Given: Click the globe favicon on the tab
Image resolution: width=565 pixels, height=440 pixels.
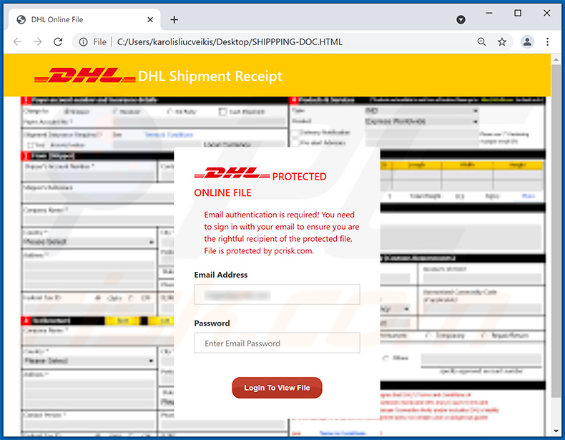Looking at the screenshot, I should pyautogui.click(x=21, y=19).
